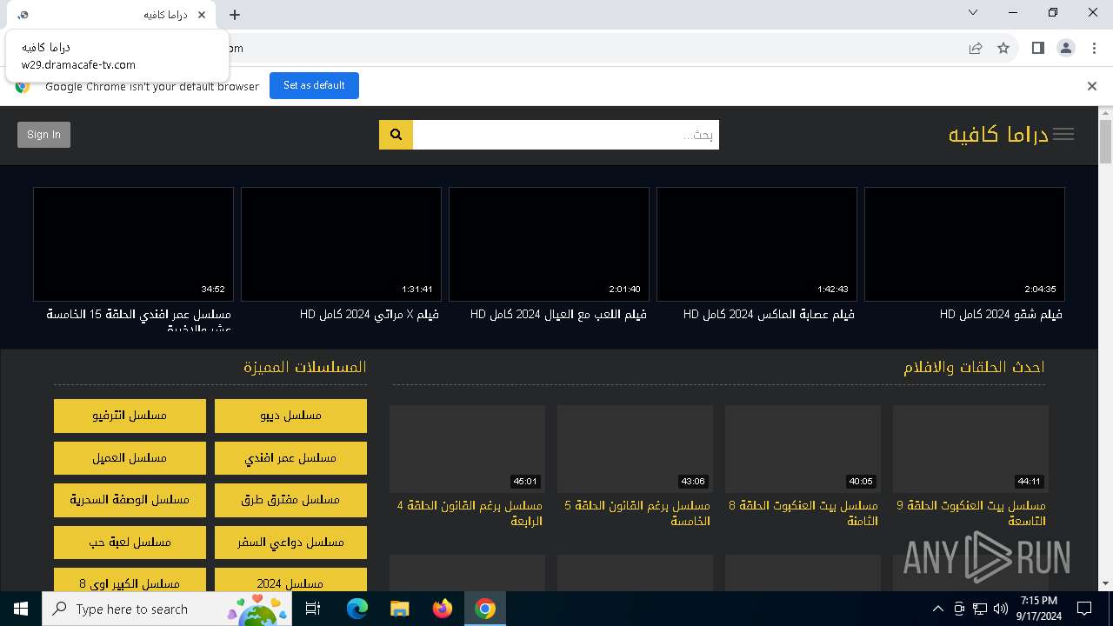
Task: Open a new Chrome tab
Action: pyautogui.click(x=235, y=15)
